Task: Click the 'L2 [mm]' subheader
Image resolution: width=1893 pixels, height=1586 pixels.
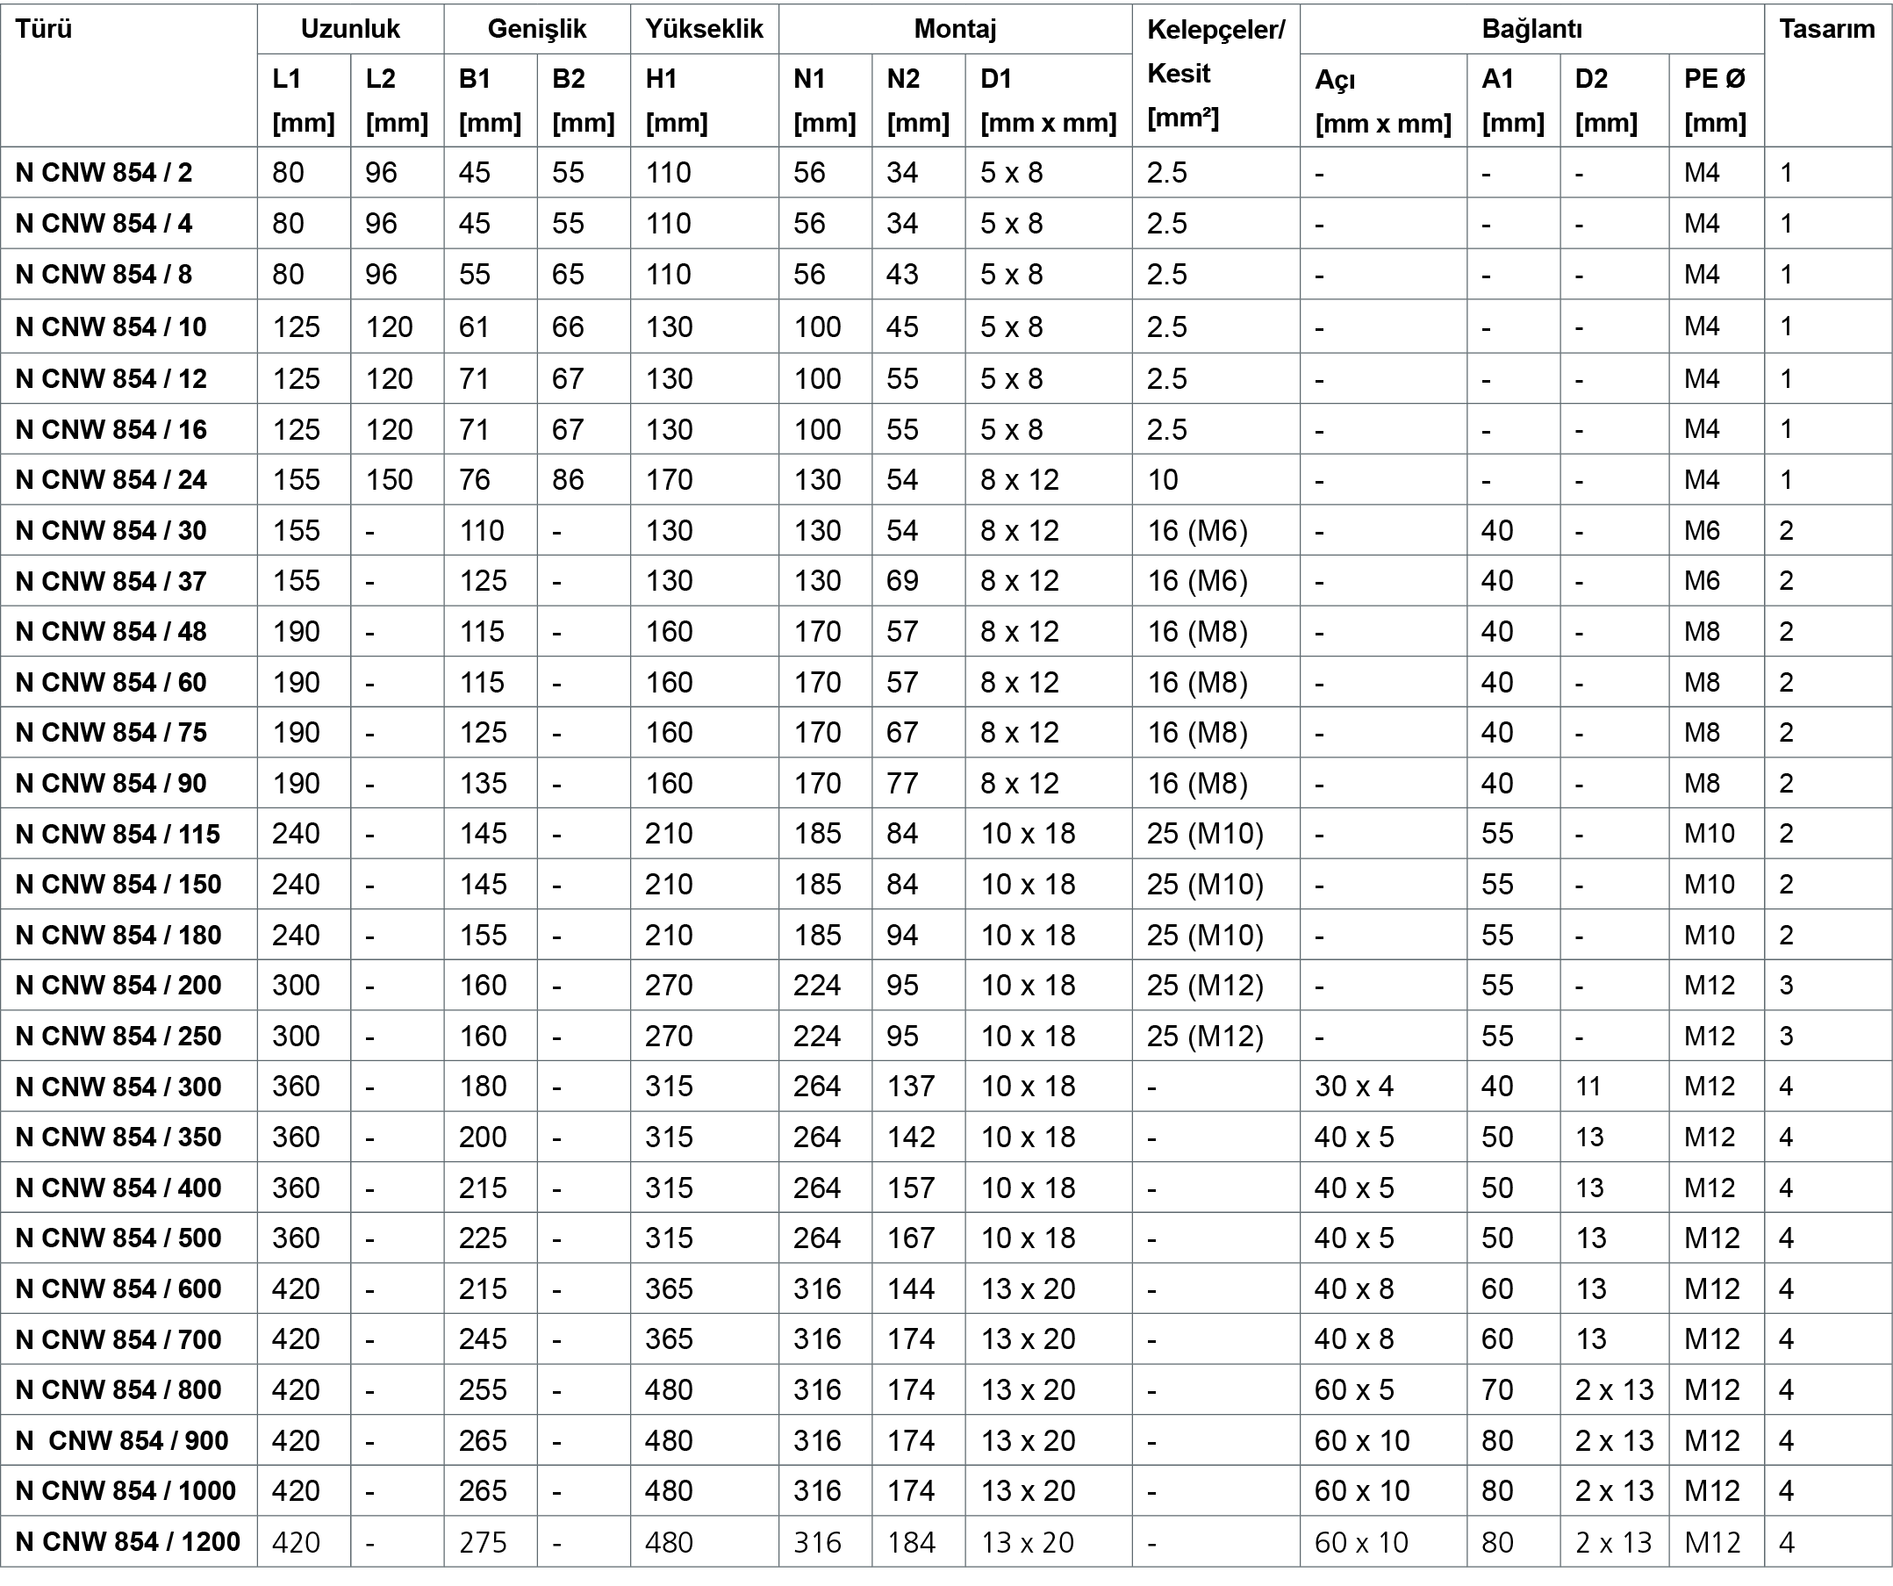Action: pyautogui.click(x=397, y=100)
